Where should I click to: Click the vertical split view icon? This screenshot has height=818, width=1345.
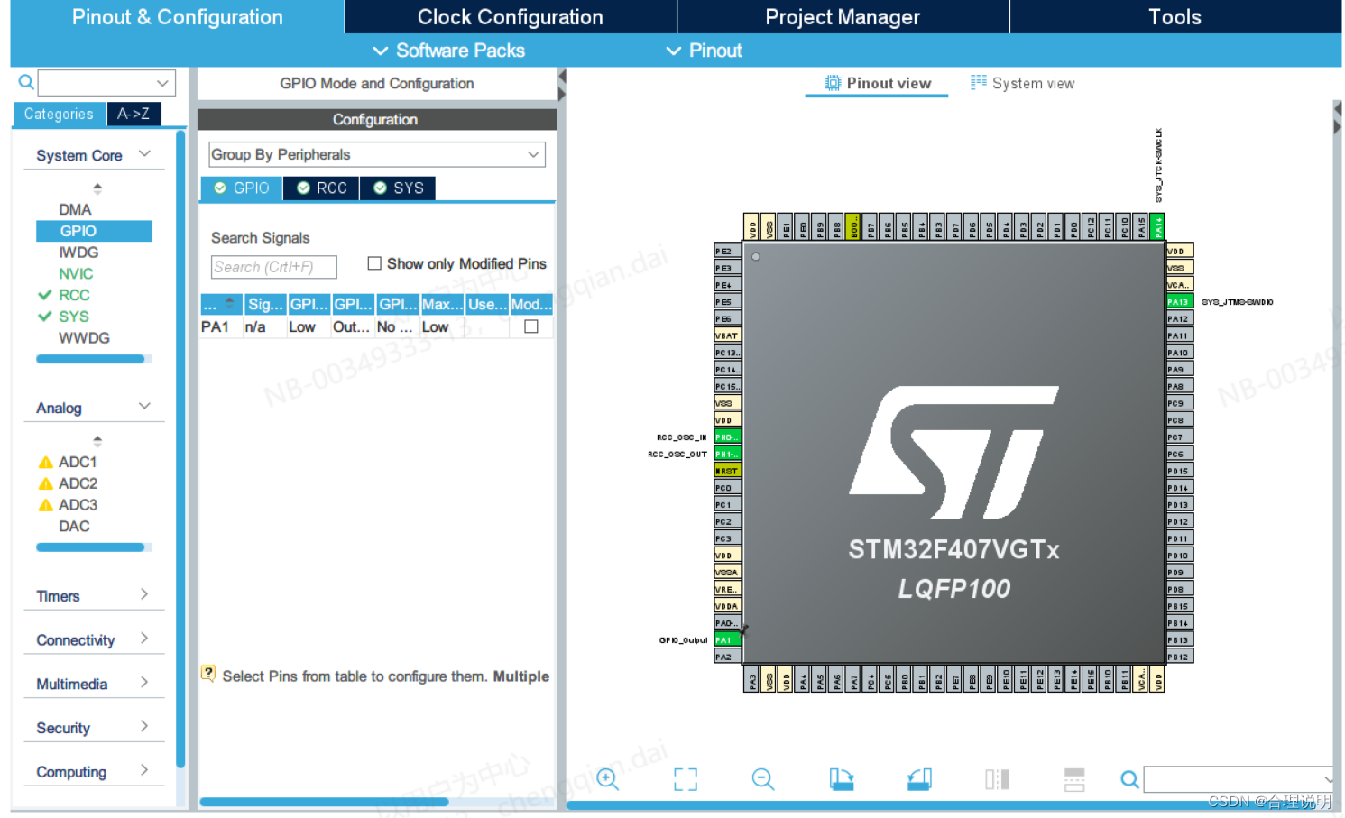tap(997, 779)
